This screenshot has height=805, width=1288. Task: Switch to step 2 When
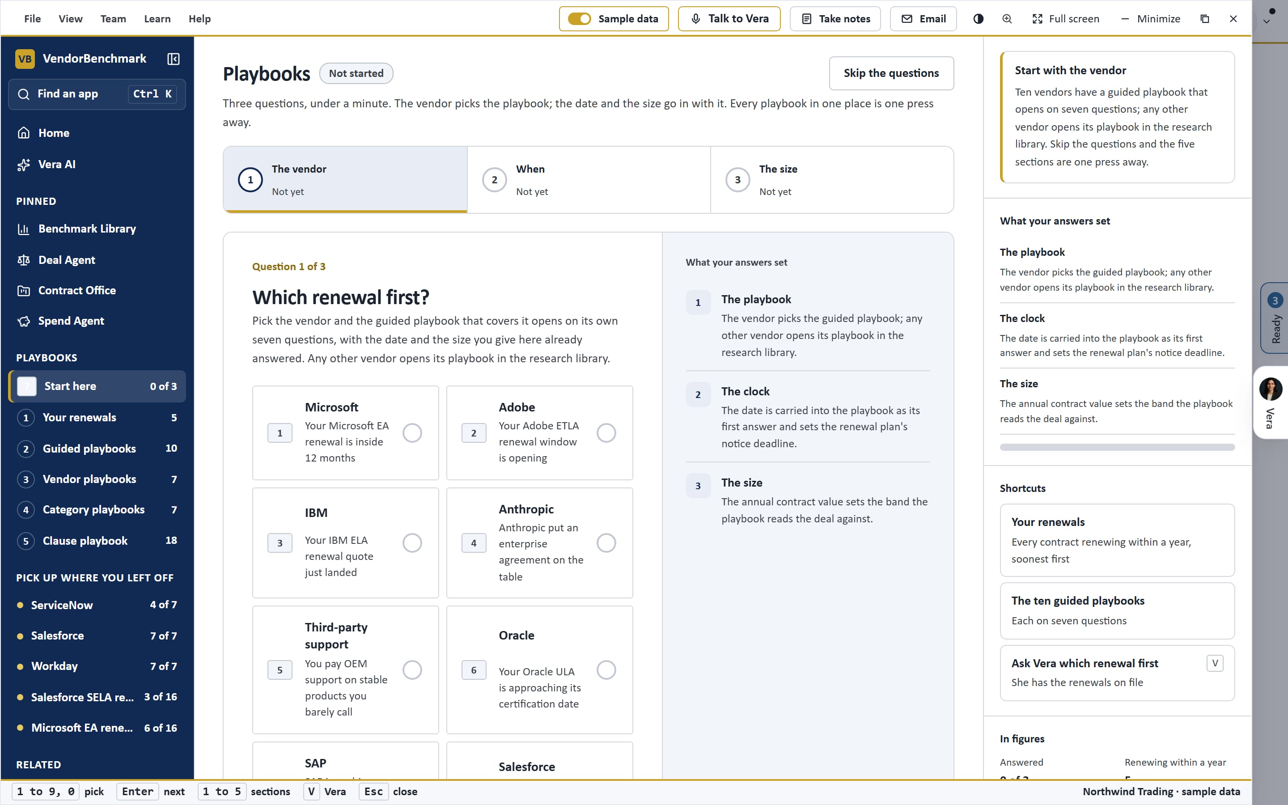(589, 180)
